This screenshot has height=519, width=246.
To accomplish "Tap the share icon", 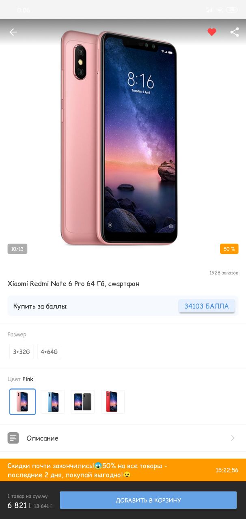I will point(235,32).
